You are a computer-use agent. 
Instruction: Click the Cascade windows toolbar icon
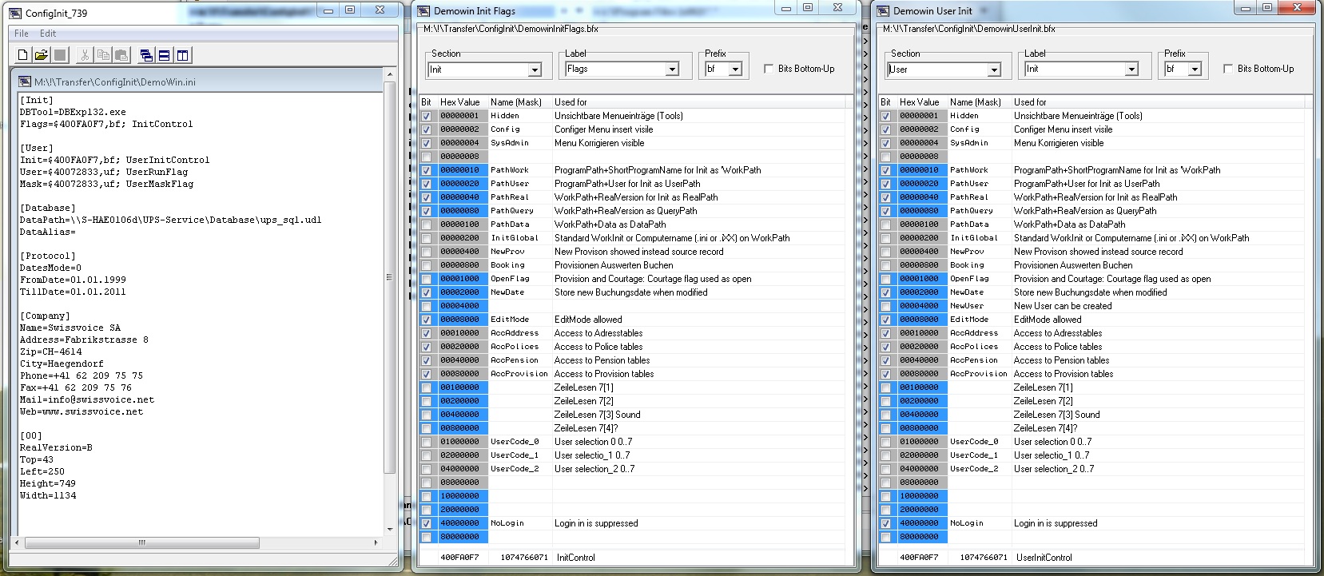coord(146,55)
